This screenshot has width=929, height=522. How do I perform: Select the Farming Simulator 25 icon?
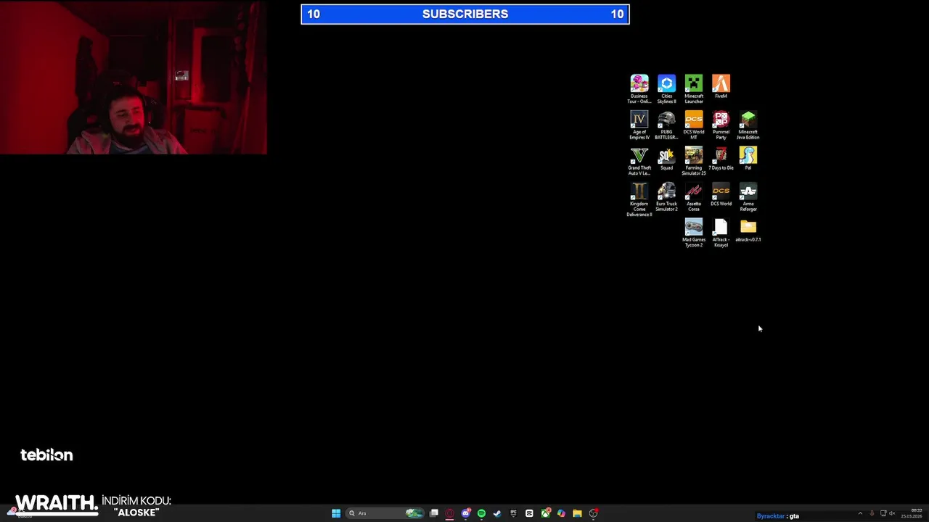(694, 162)
